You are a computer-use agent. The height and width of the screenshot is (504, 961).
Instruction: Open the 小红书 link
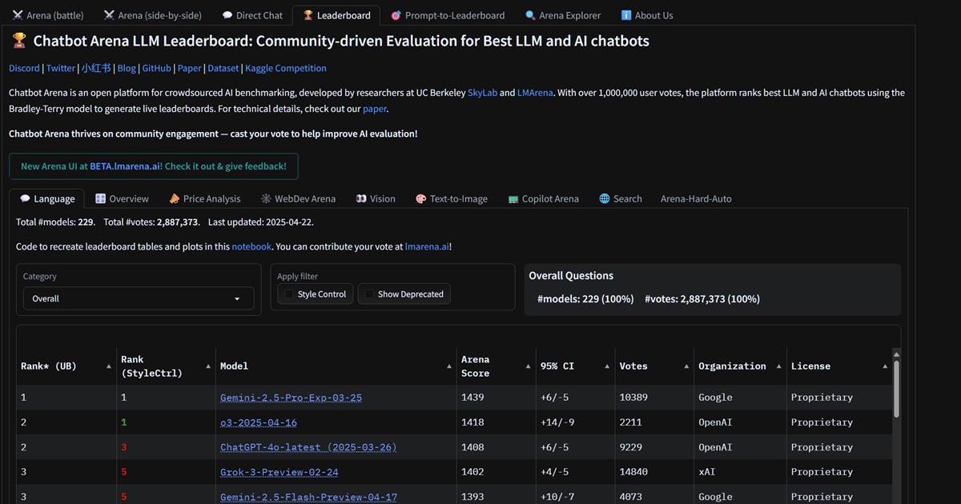pyautogui.click(x=96, y=68)
